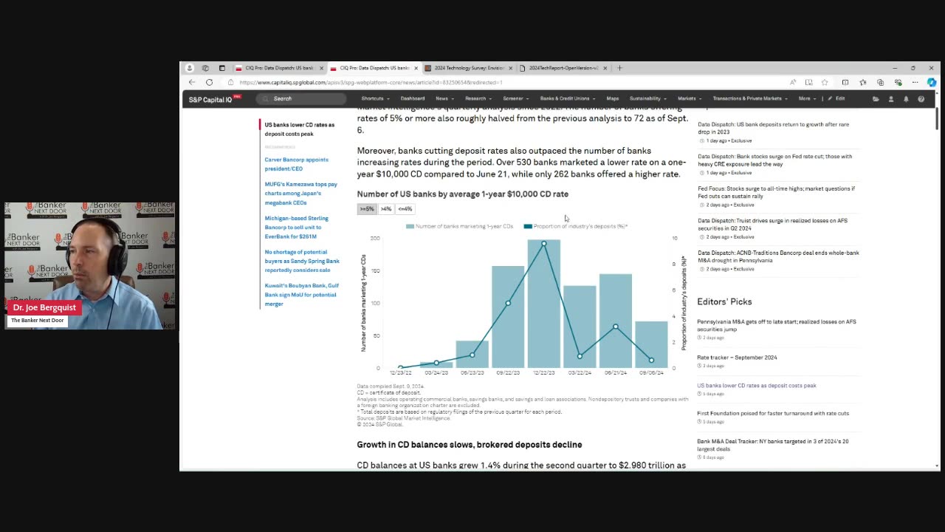Expand Banks & Credit Unions dropdown

567,98
